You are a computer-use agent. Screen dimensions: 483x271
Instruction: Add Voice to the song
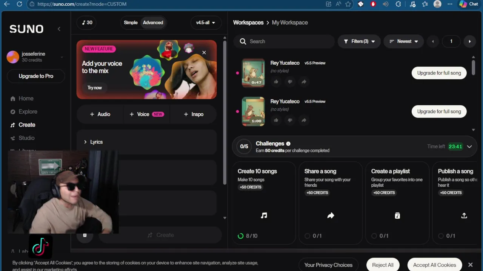[146, 114]
